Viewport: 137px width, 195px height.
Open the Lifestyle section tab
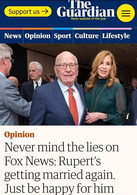coord(116,36)
